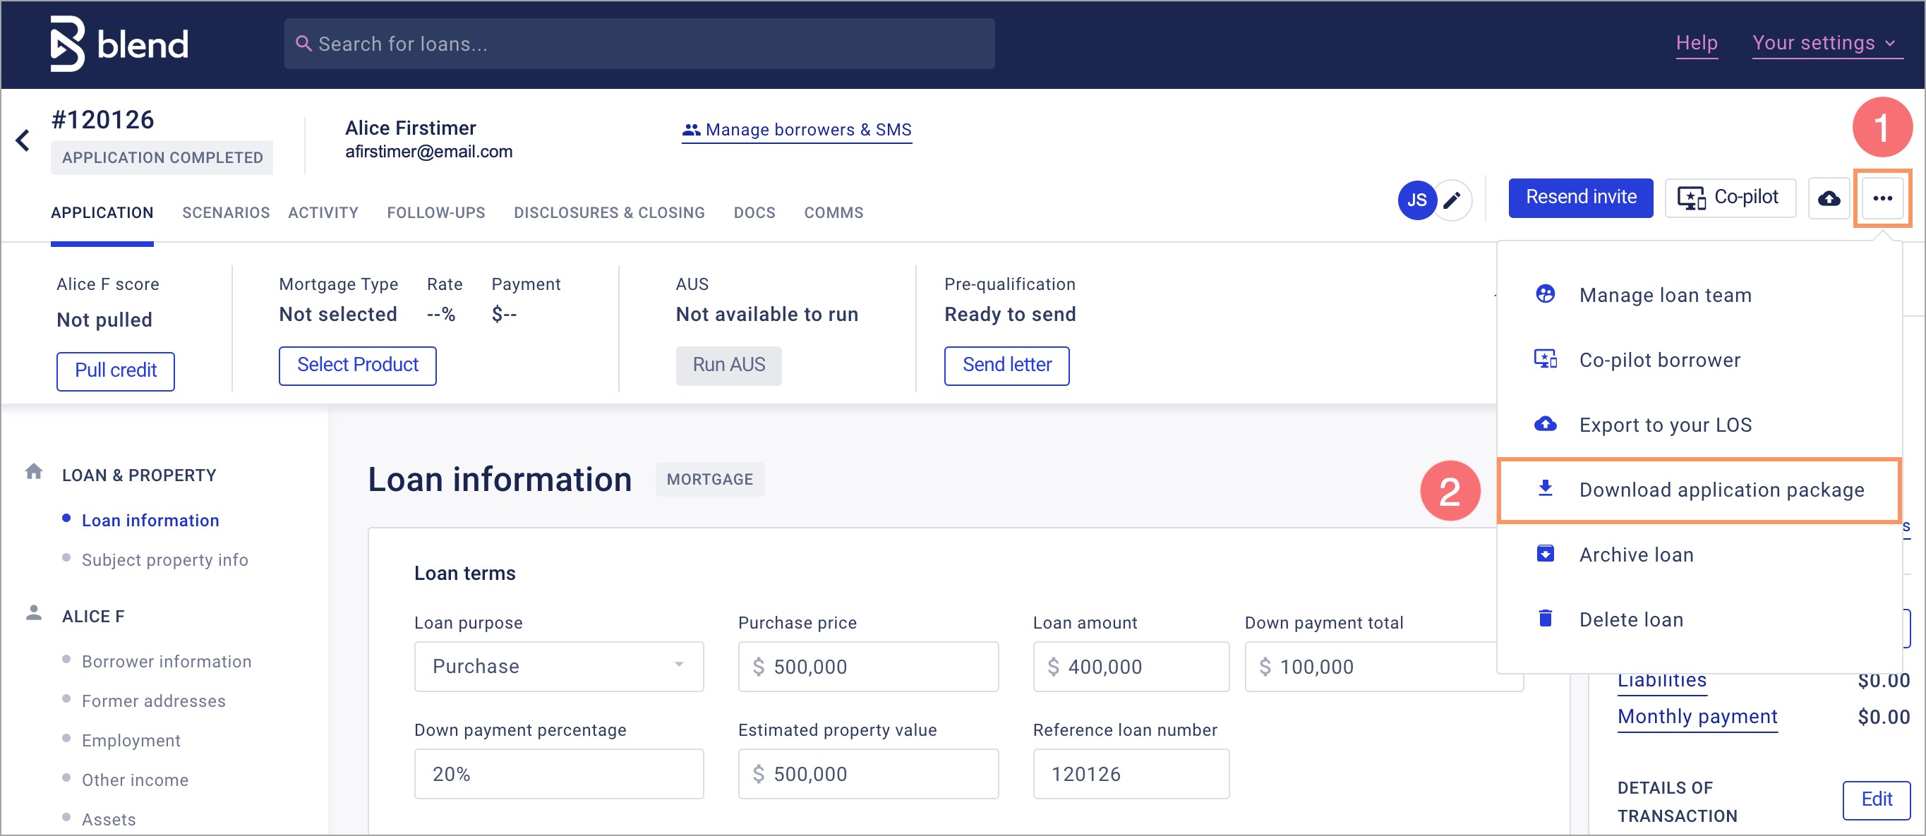Open the Disclosures & Closing tab
Image resolution: width=1926 pixels, height=836 pixels.
(x=608, y=213)
